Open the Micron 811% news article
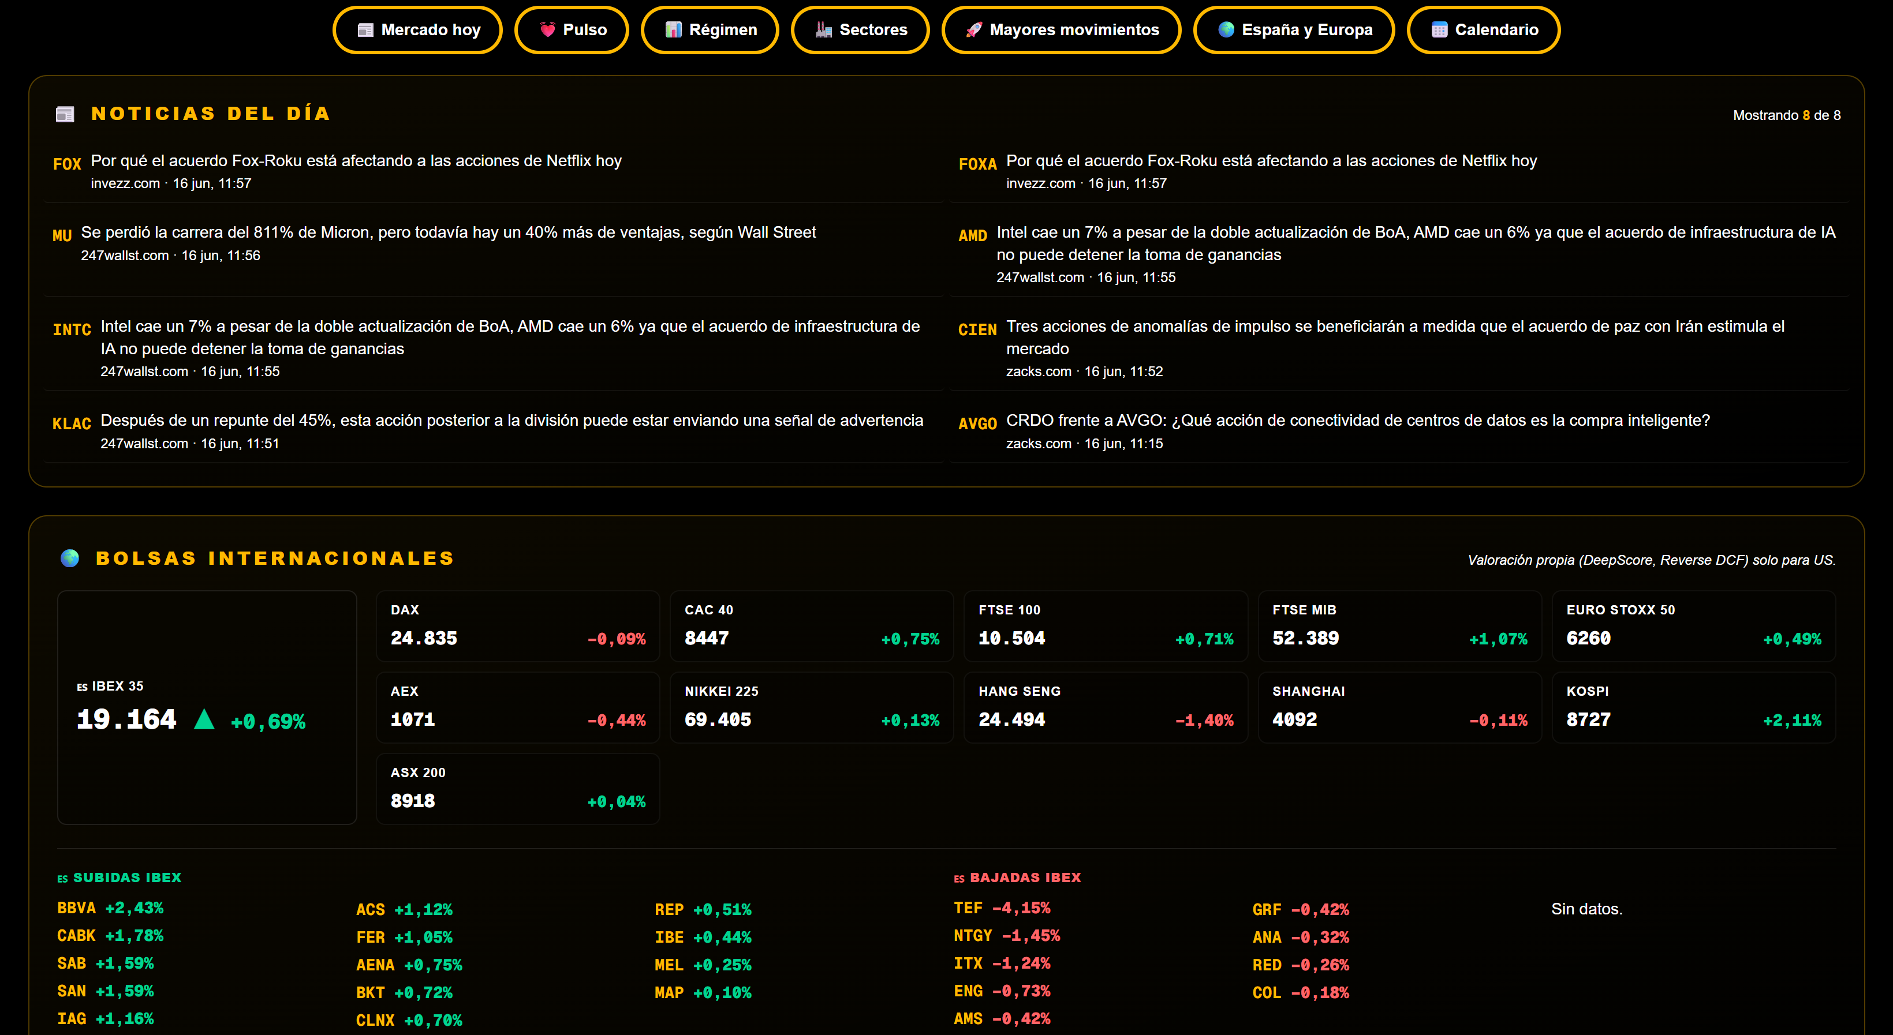This screenshot has width=1893, height=1035. click(x=448, y=233)
